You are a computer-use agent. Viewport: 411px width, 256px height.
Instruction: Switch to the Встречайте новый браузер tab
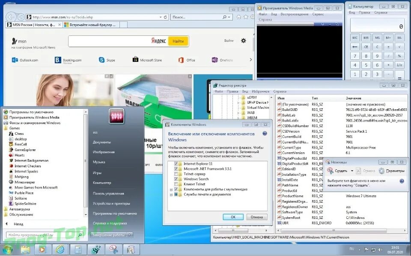tap(92, 25)
